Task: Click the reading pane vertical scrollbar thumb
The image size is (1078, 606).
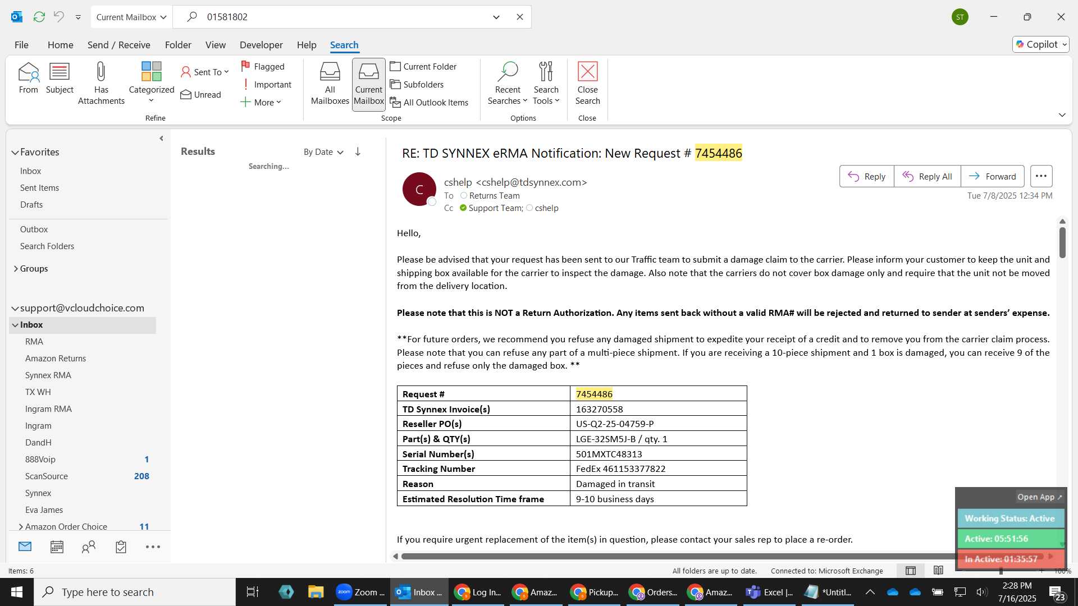Action: tap(1062, 242)
